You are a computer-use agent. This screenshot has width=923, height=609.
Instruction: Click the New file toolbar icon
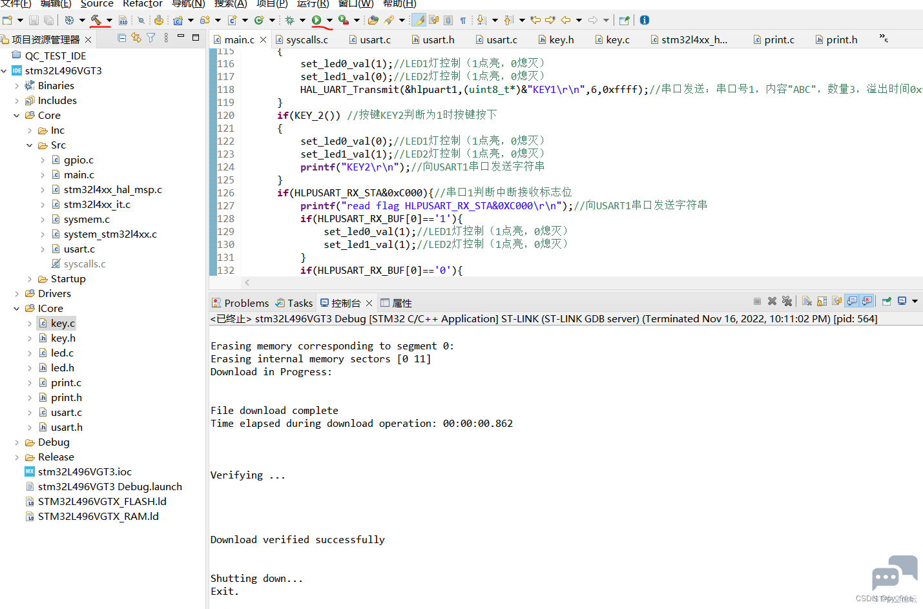click(7, 20)
